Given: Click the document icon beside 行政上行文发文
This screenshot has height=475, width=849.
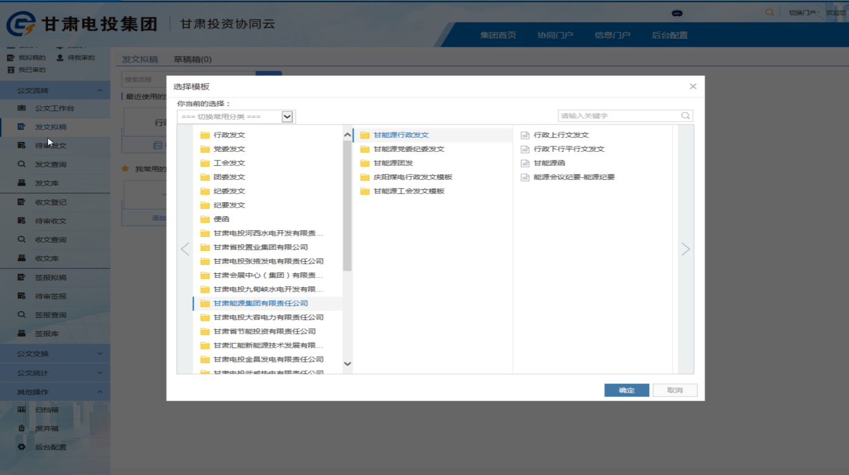Looking at the screenshot, I should [x=525, y=135].
